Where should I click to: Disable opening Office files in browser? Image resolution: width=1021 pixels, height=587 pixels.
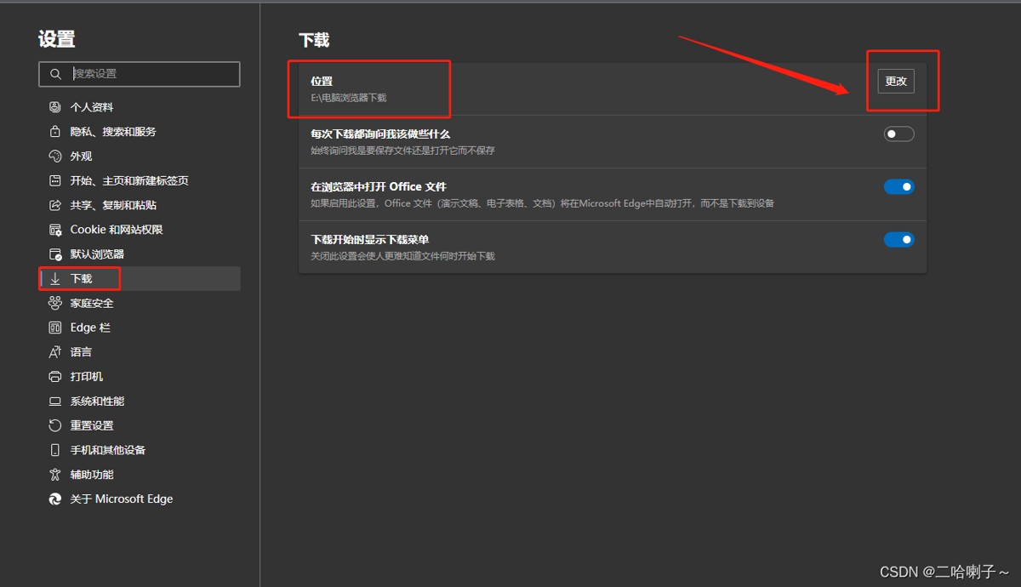(x=898, y=187)
